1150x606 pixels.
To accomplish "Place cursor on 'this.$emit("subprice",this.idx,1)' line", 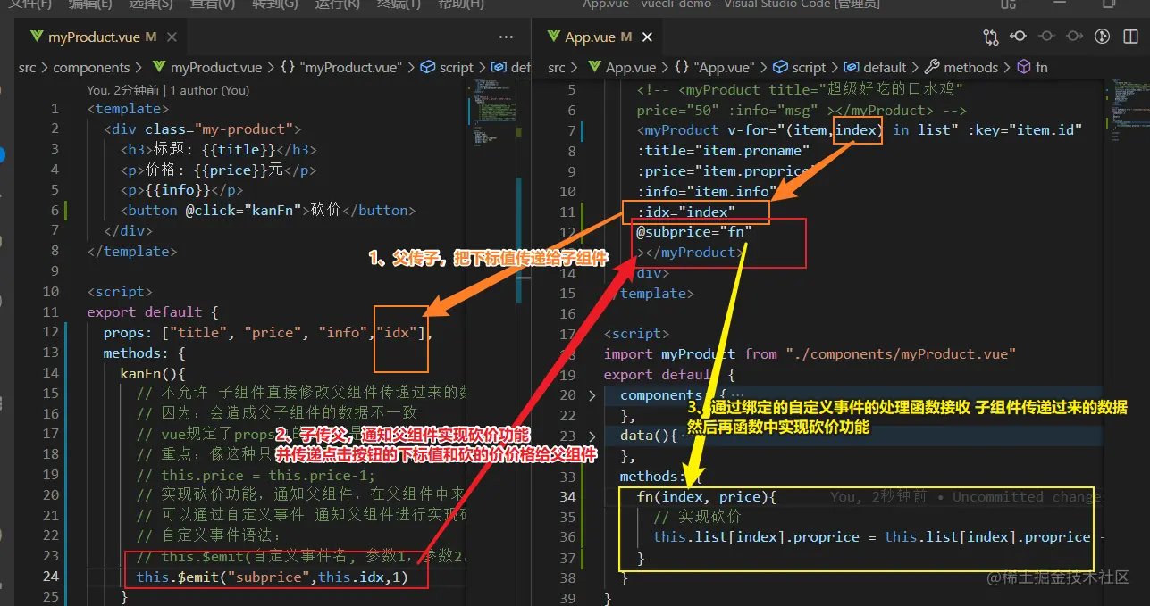I will [272, 577].
